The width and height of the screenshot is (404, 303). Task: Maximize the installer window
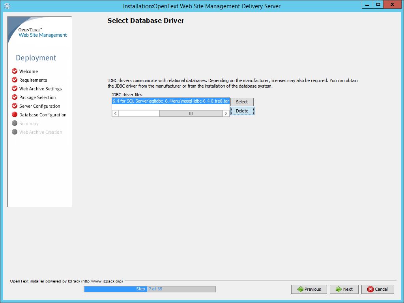(x=378, y=5)
